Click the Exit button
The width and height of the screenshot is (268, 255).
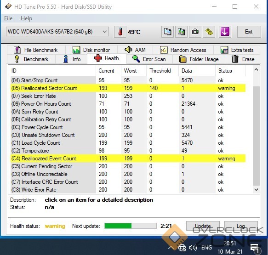point(249,32)
